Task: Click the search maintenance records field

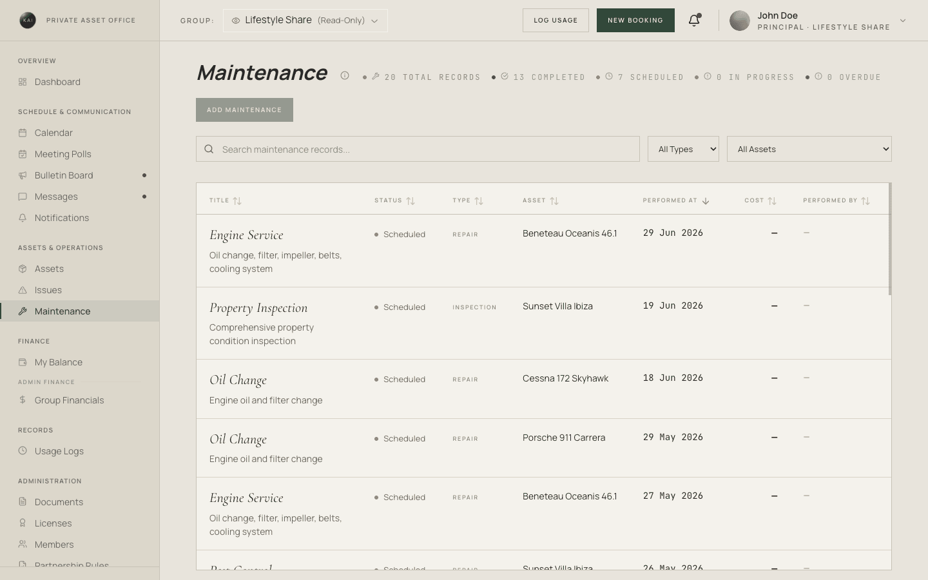Action: [418, 149]
